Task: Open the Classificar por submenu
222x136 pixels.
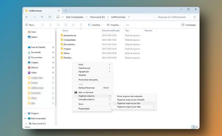Action: pyautogui.click(x=93, y=68)
